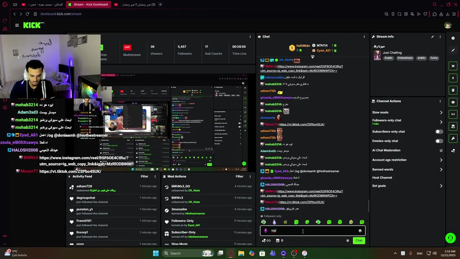Viewport: 460px width, 259px height.
Task: Click the taskbar Search box
Action: tap(189, 253)
